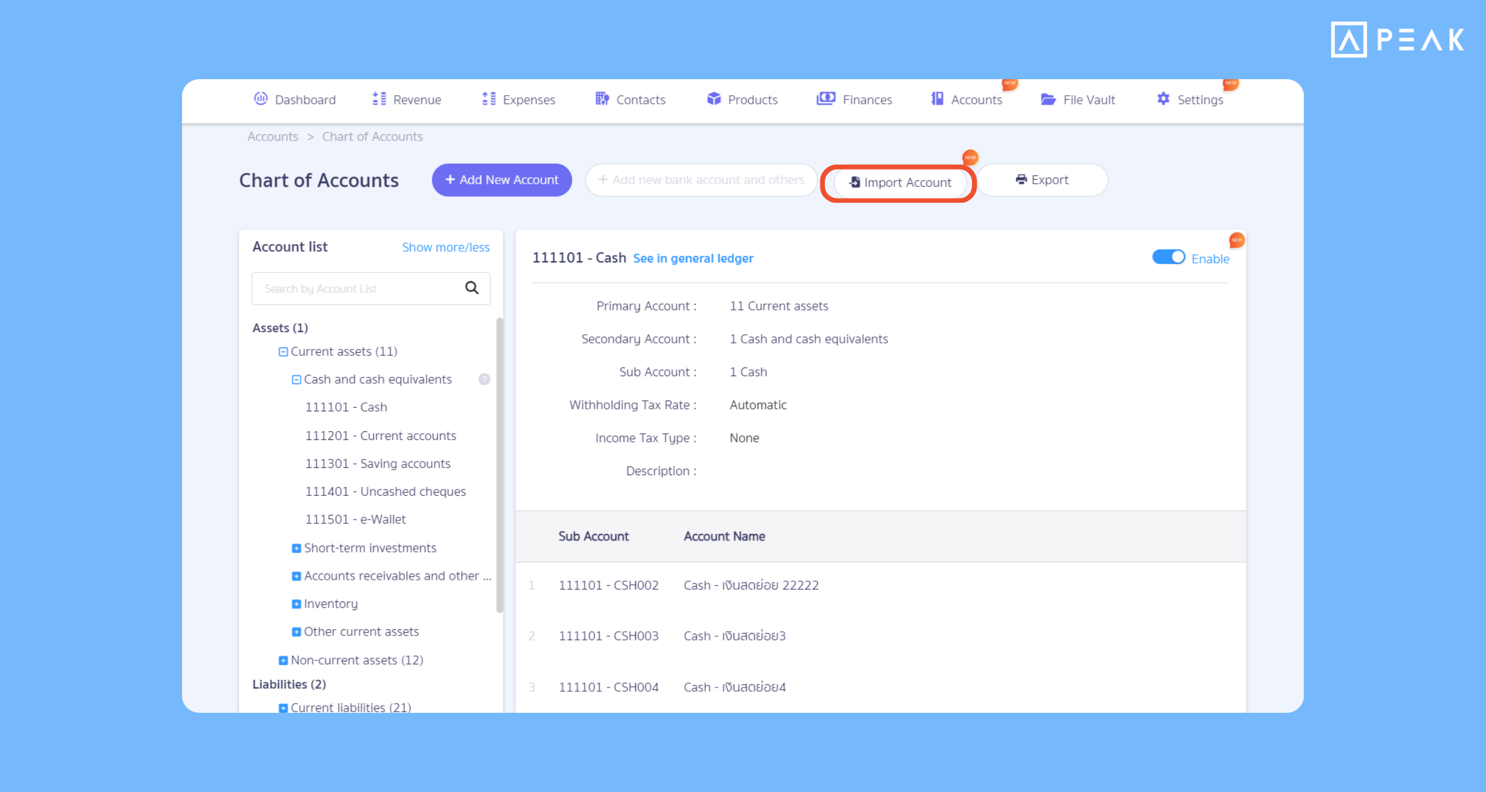
Task: Click the Add New Account button
Action: (502, 180)
